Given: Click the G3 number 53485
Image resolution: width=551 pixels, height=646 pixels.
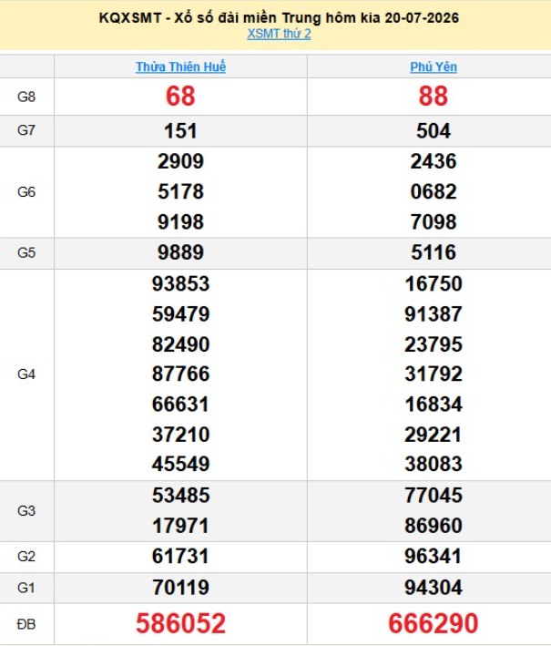Looking at the screenshot, I should pyautogui.click(x=181, y=496).
